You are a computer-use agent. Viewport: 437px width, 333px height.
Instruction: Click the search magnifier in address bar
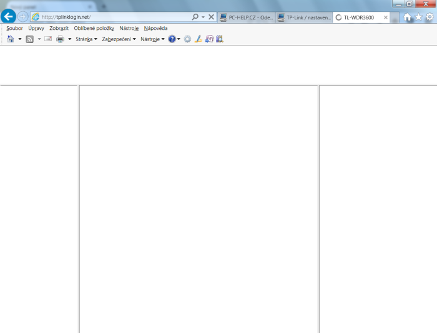[x=195, y=17]
